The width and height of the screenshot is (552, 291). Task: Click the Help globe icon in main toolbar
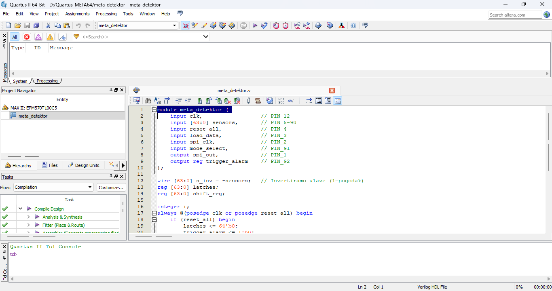[x=353, y=25]
